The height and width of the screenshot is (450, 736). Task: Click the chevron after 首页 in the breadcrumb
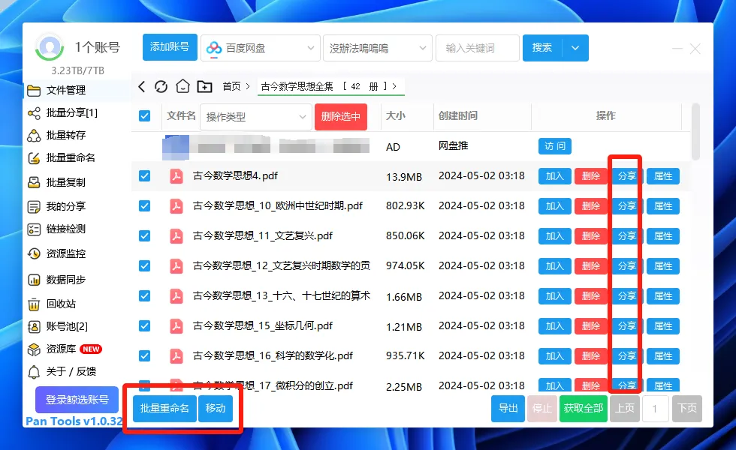[x=247, y=86]
